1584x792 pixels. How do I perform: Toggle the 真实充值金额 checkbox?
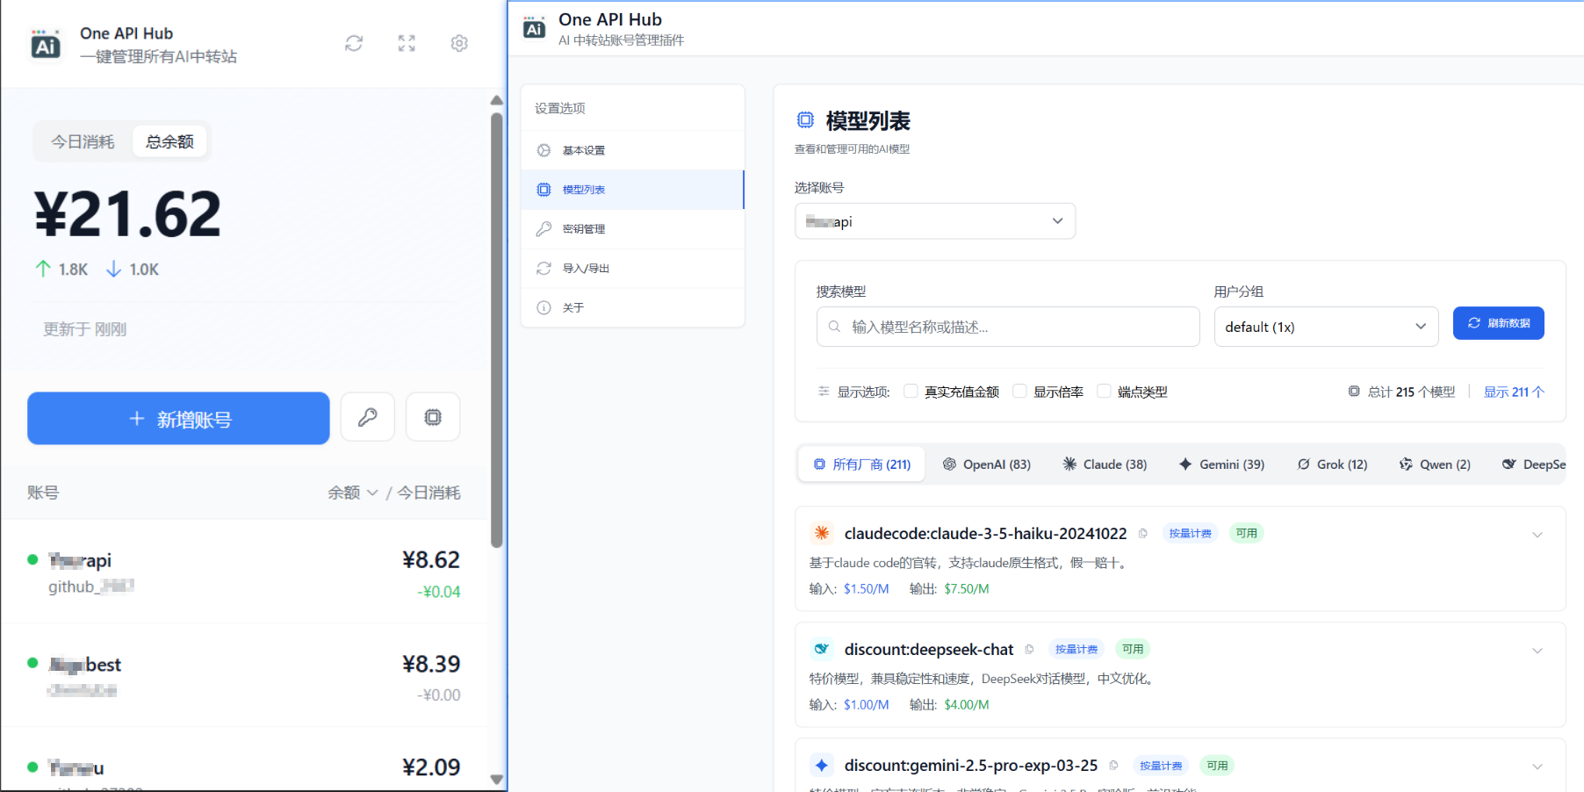tap(911, 391)
